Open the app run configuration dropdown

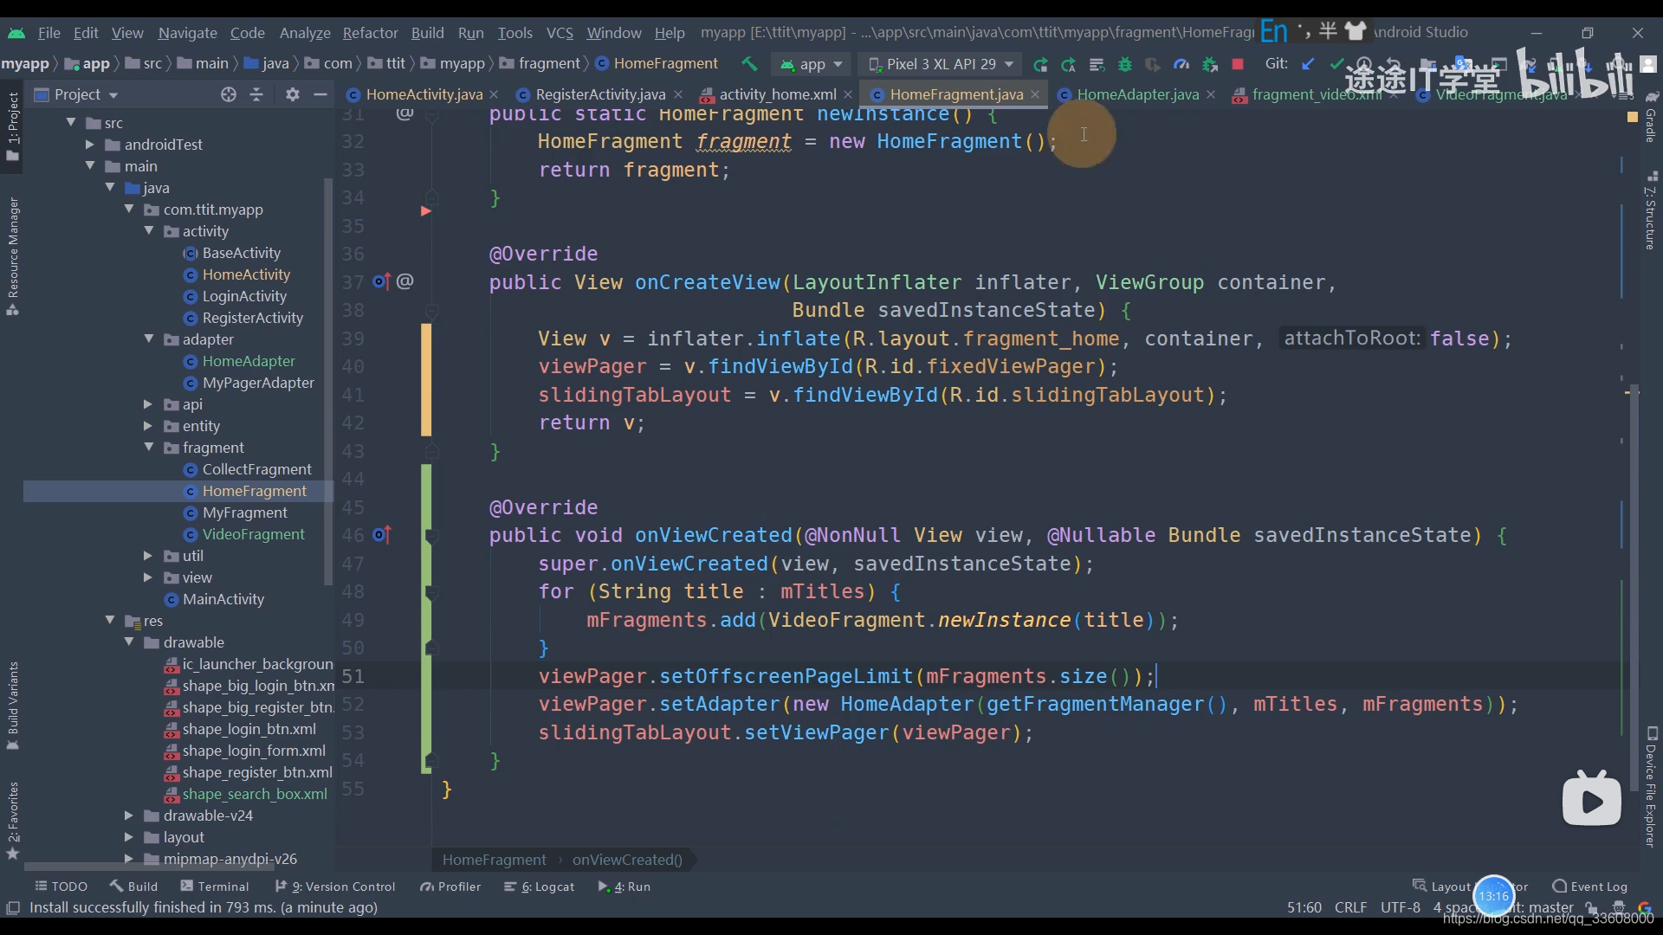click(x=812, y=64)
